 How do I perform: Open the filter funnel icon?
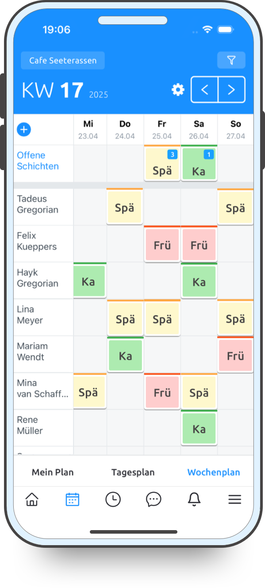click(231, 61)
